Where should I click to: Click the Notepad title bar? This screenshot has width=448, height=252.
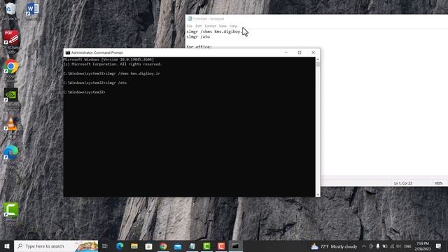click(x=316, y=19)
